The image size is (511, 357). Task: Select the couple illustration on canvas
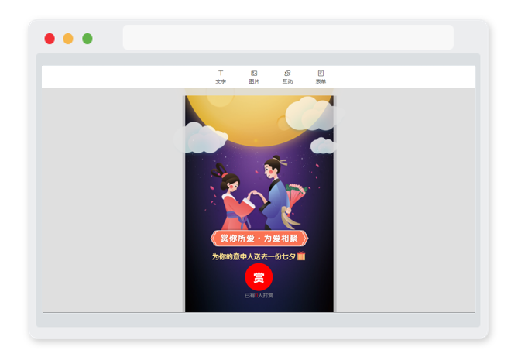(x=259, y=193)
